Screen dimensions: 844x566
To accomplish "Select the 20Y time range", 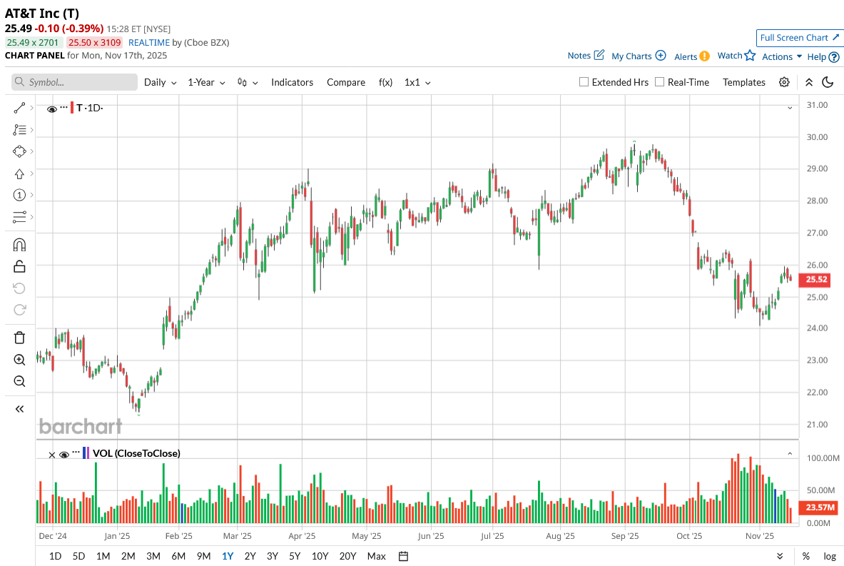I will coord(347,556).
